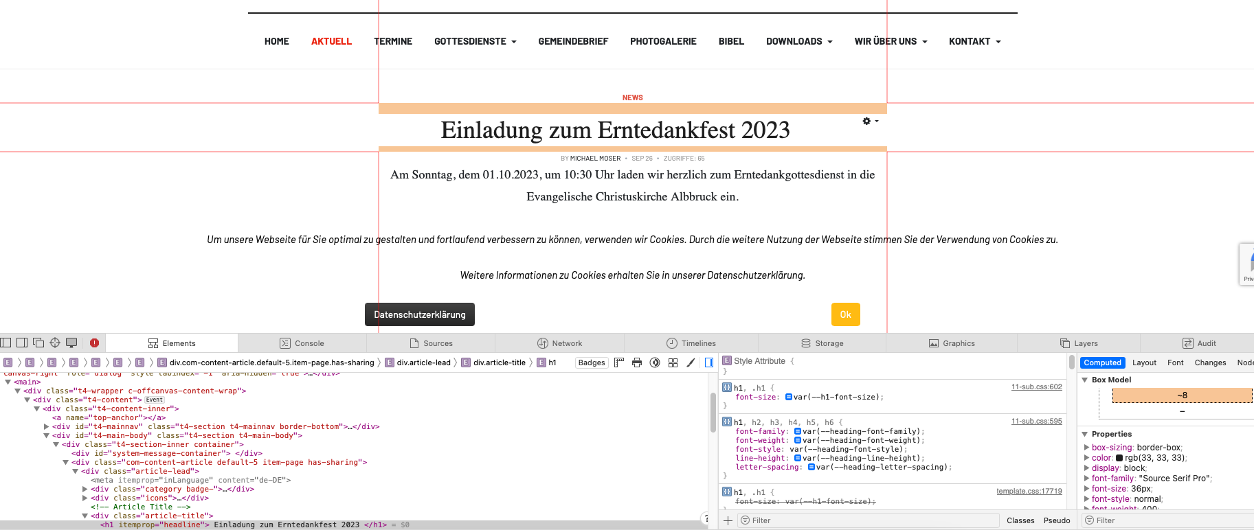Open the article options gear icon
The image size is (1254, 530).
pos(867,122)
